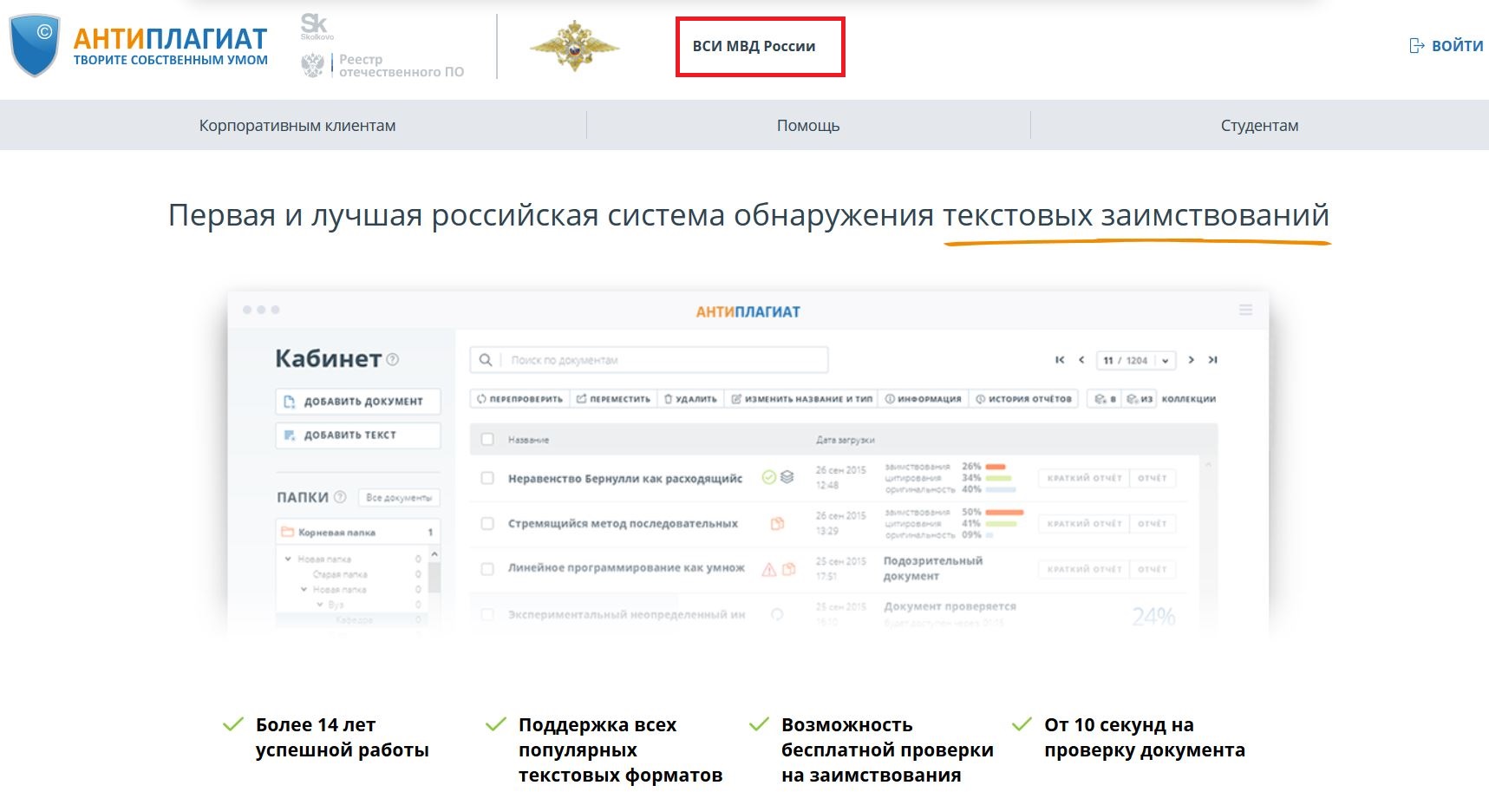1489x792 pixels.
Task: Click the add-to-collection «в» button
Action: pos(1105,399)
